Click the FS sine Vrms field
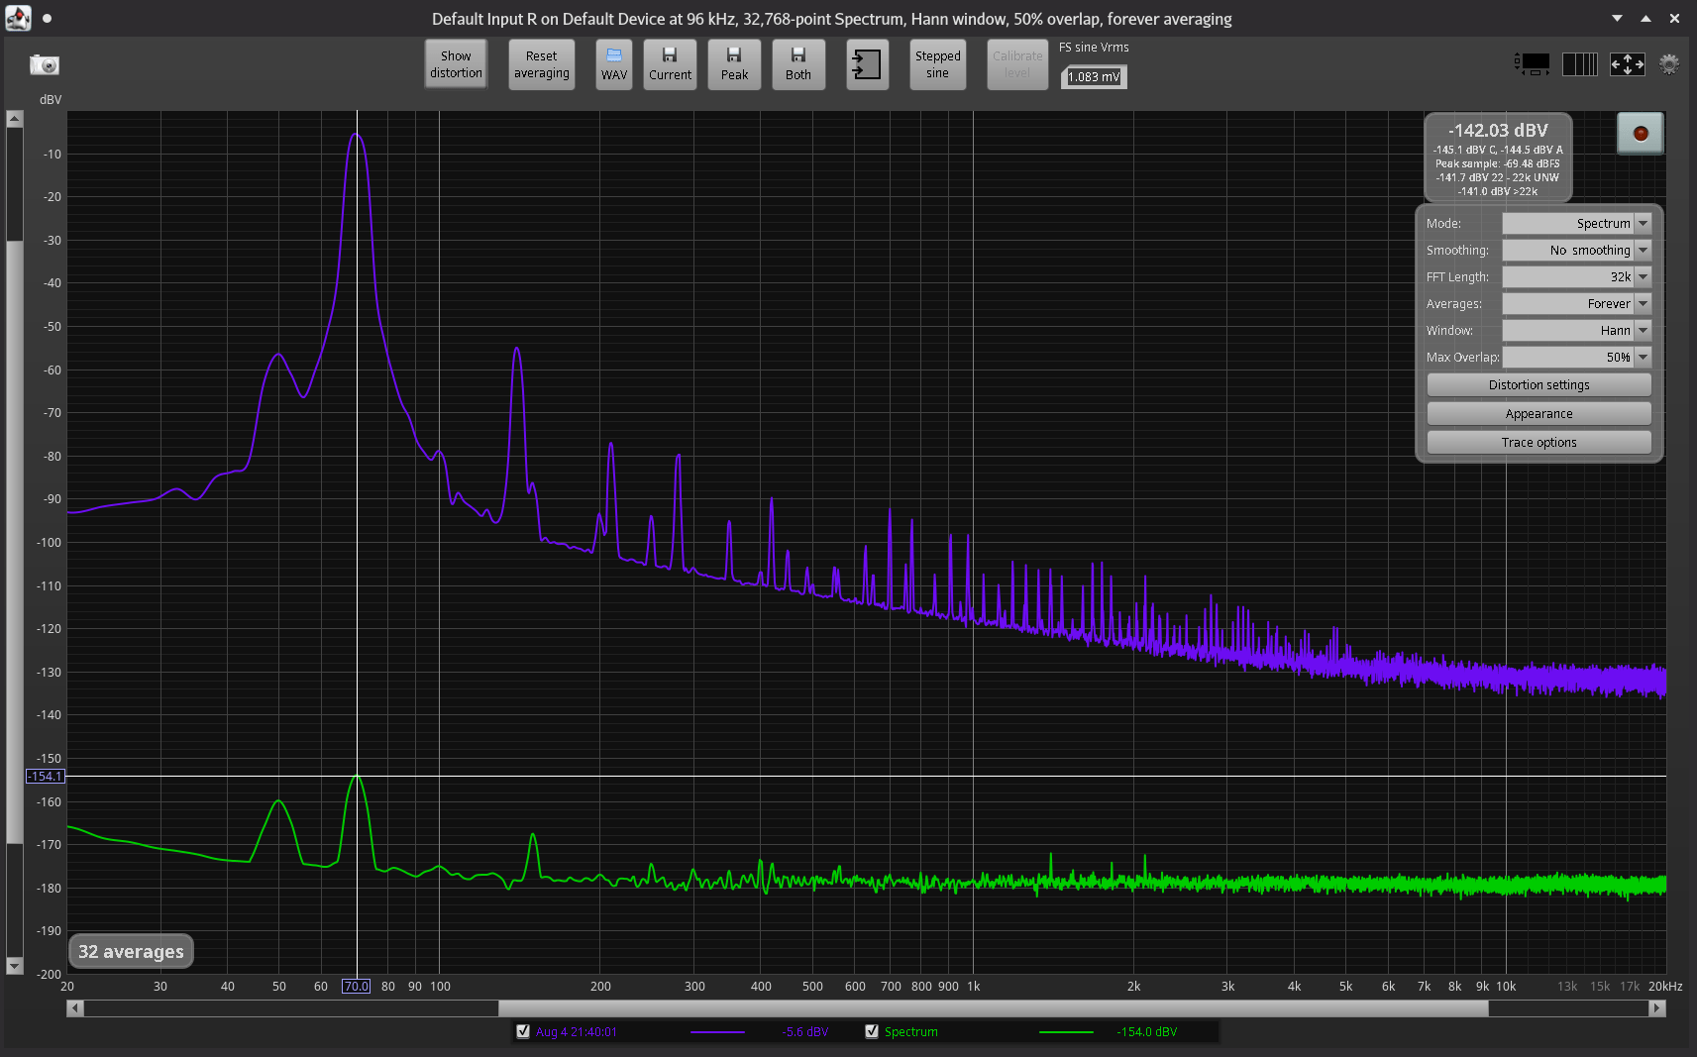 tap(1094, 77)
